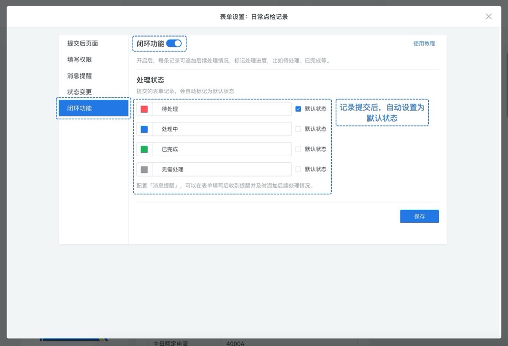The width and height of the screenshot is (508, 346).
Task: Open the blue color swatch for 处理中
Action: (144, 129)
